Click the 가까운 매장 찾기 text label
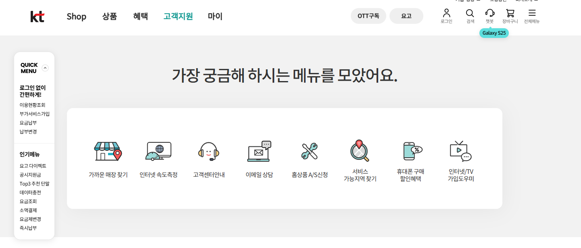581x248 pixels. click(108, 175)
